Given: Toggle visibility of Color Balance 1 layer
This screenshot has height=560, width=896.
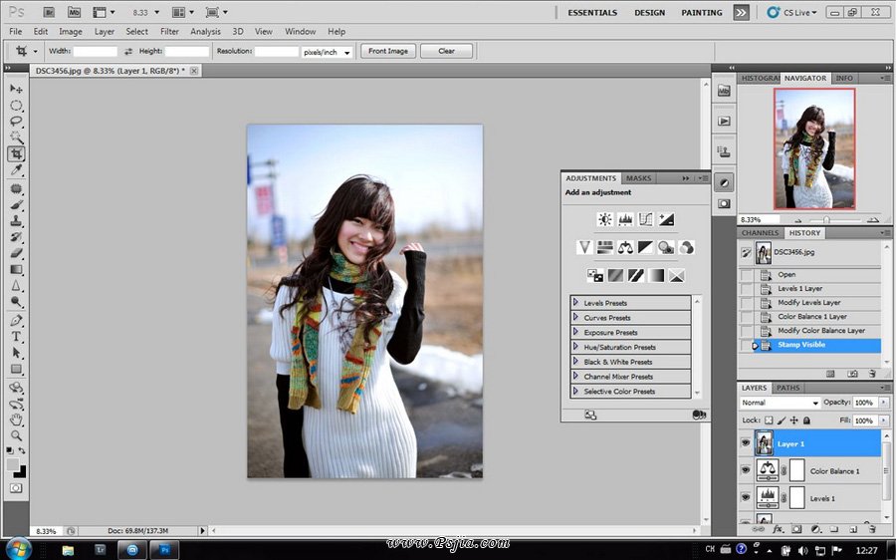Looking at the screenshot, I should (x=746, y=470).
